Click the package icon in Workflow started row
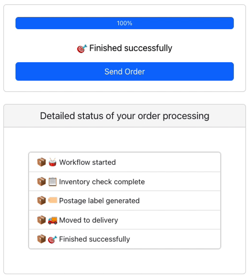250x279 pixels. (41, 162)
